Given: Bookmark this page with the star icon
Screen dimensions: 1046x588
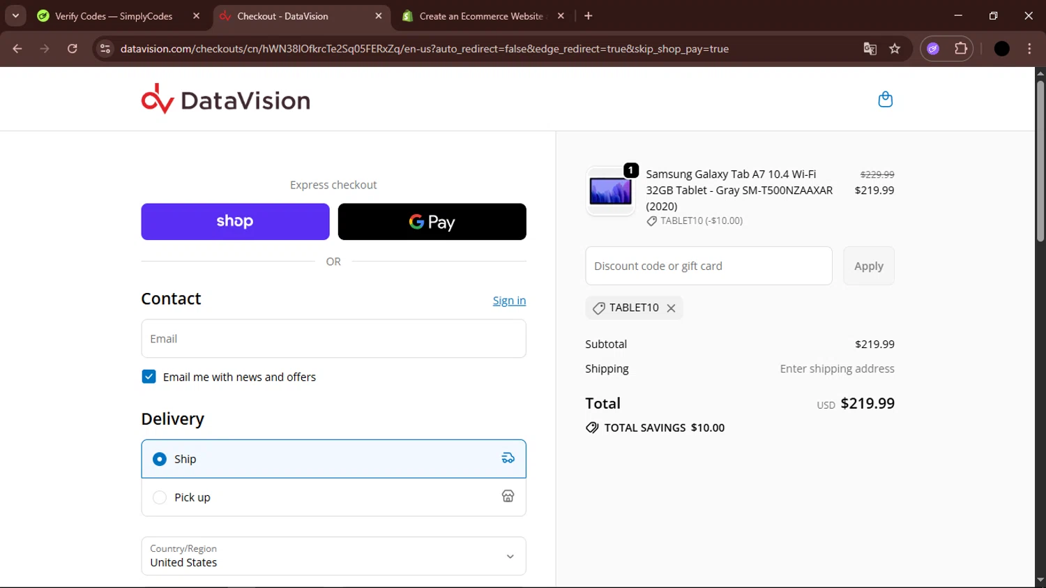Looking at the screenshot, I should click(895, 49).
